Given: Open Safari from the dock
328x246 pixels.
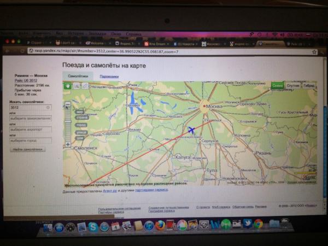Looking at the screenshot, I should click(104, 227).
